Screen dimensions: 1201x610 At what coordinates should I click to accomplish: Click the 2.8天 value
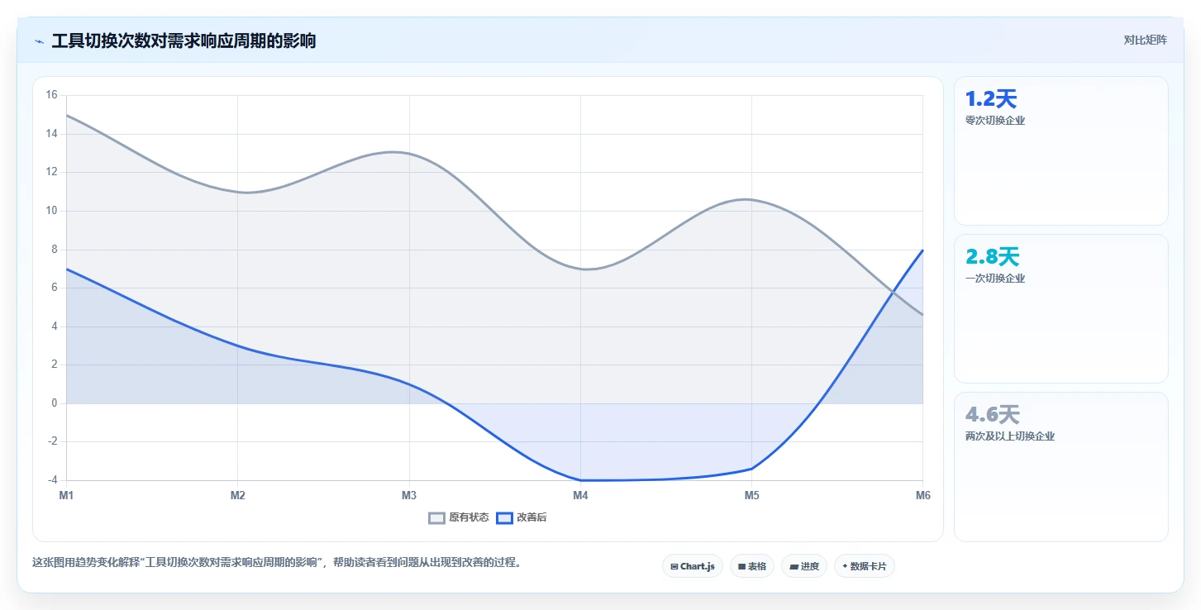pyautogui.click(x=993, y=257)
